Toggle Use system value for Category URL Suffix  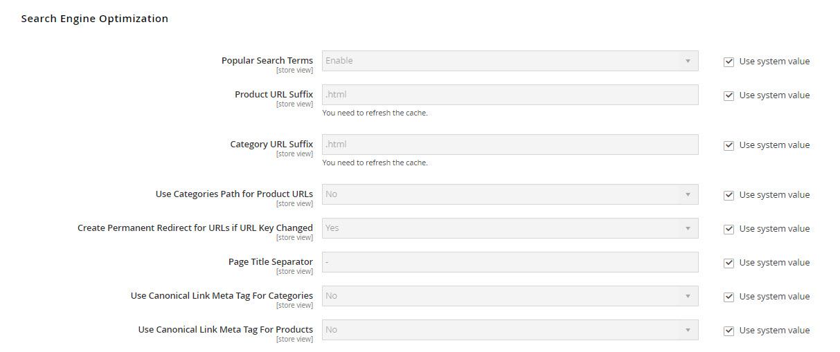[x=729, y=145]
